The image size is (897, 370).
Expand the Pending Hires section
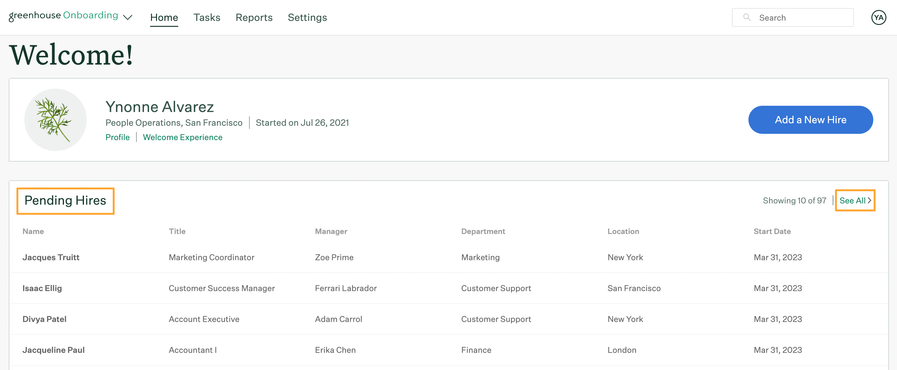coord(854,200)
